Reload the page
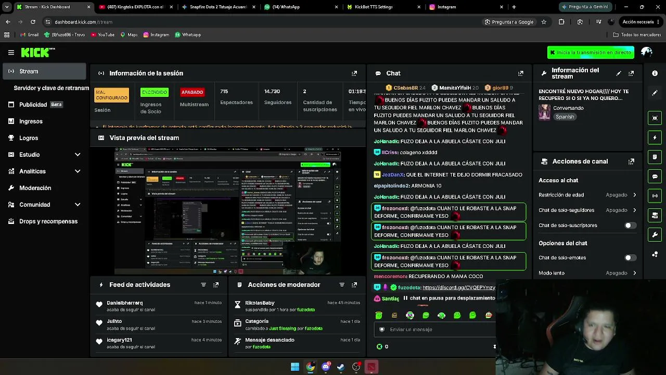This screenshot has height=375, width=666. pyautogui.click(x=33, y=22)
